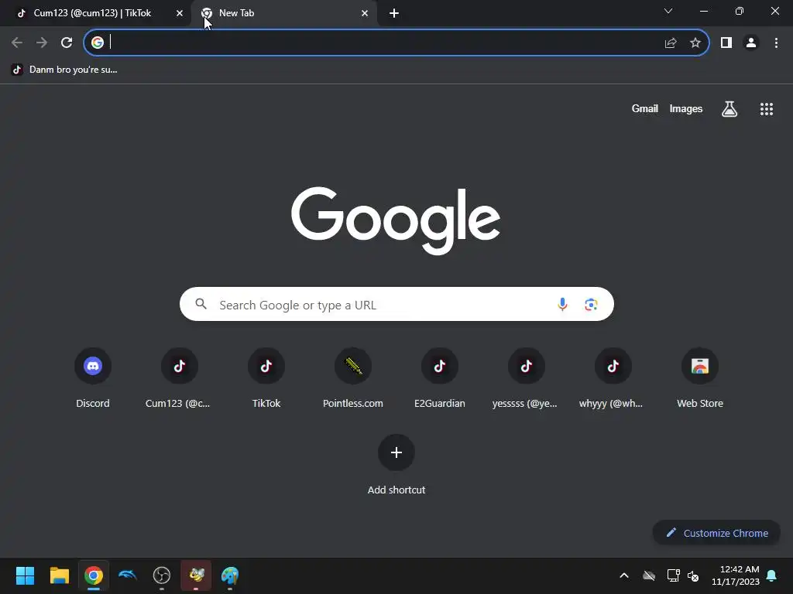The width and height of the screenshot is (793, 594).
Task: Open the Chrome profile menu
Action: pyautogui.click(x=751, y=43)
